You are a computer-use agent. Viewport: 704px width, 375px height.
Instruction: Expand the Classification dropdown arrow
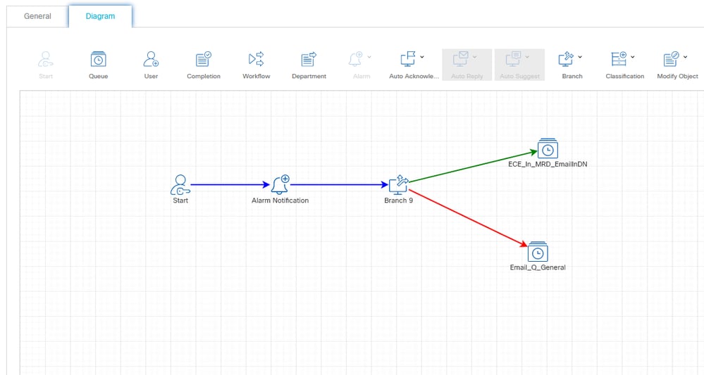click(x=633, y=57)
